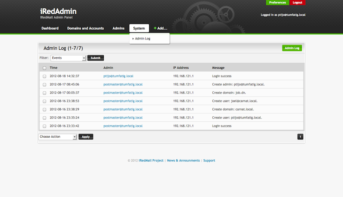
Task: Submit the Events filter
Action: (x=96, y=58)
